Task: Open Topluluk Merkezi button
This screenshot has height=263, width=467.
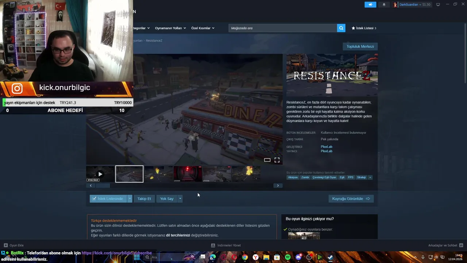Action: coord(360,46)
